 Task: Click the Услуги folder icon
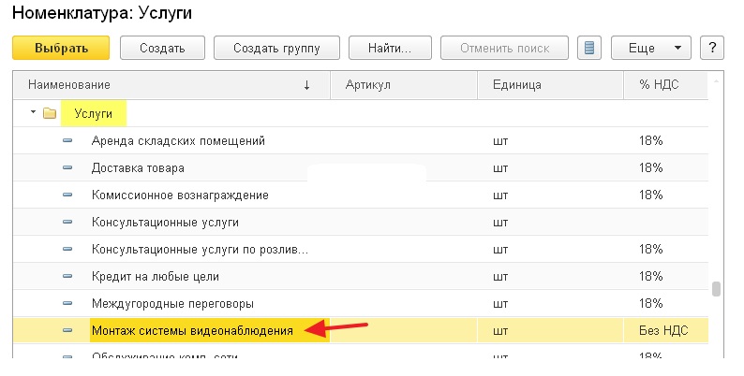(x=50, y=114)
